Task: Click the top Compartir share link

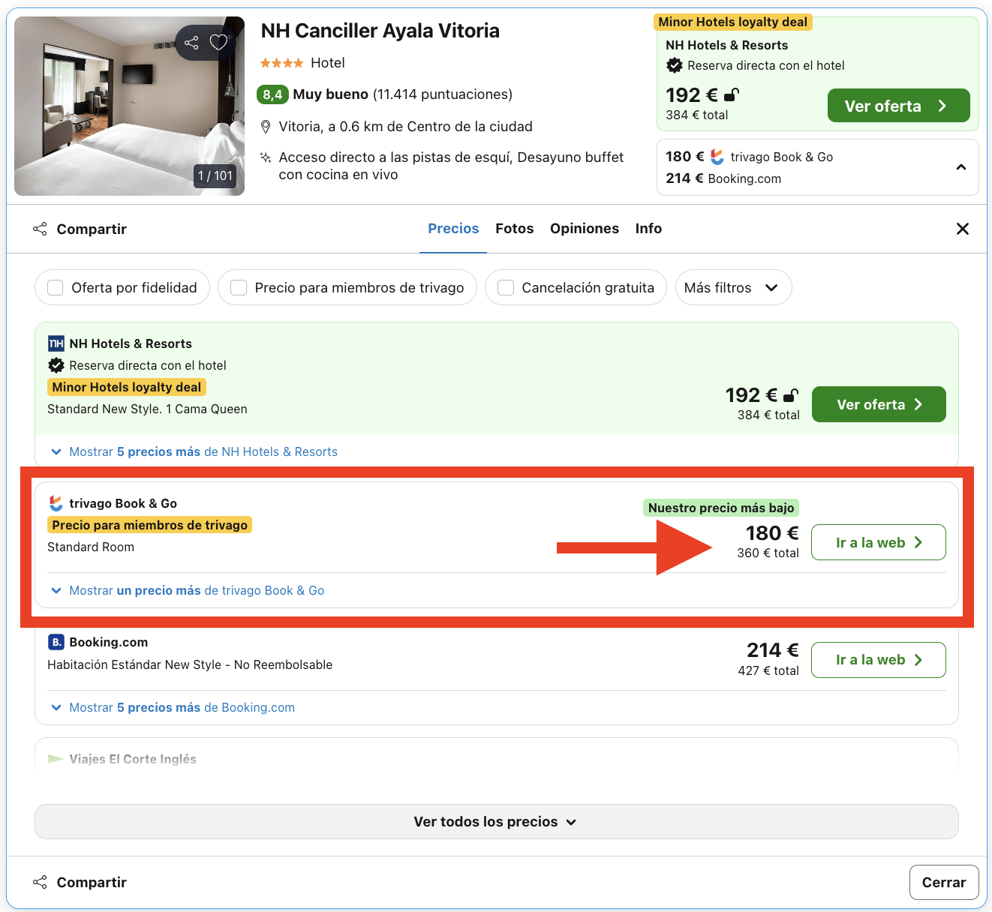Action: 80,229
